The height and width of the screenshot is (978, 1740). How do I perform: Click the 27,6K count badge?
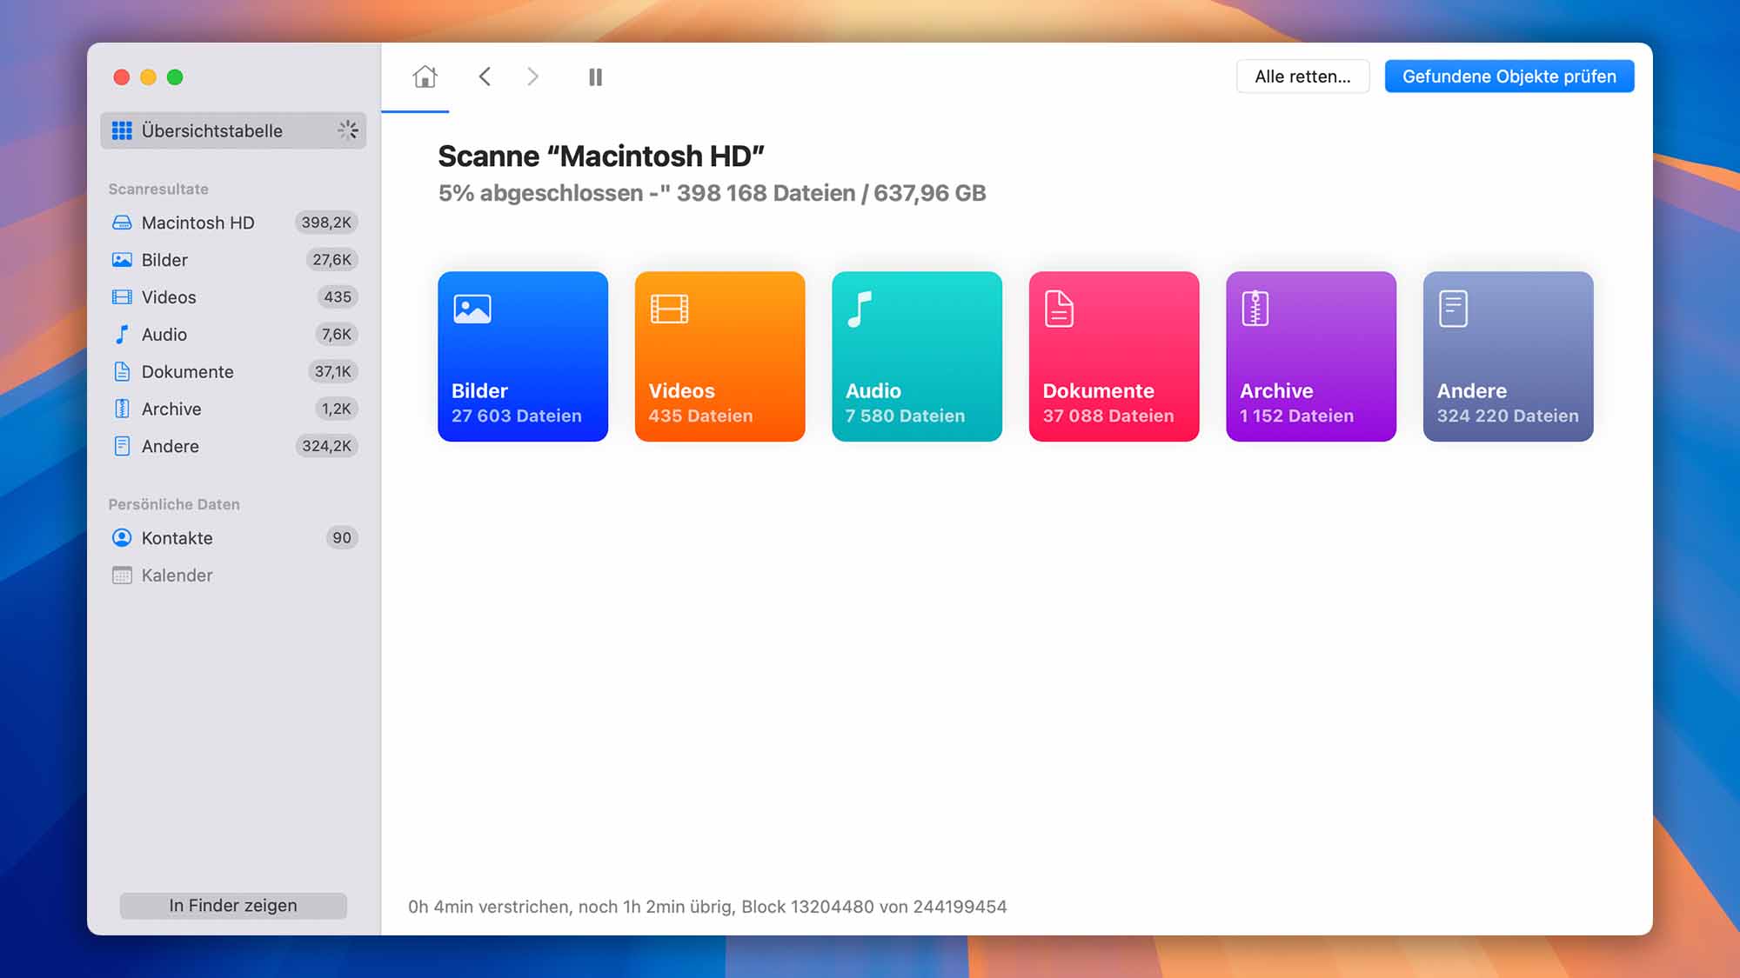point(332,260)
